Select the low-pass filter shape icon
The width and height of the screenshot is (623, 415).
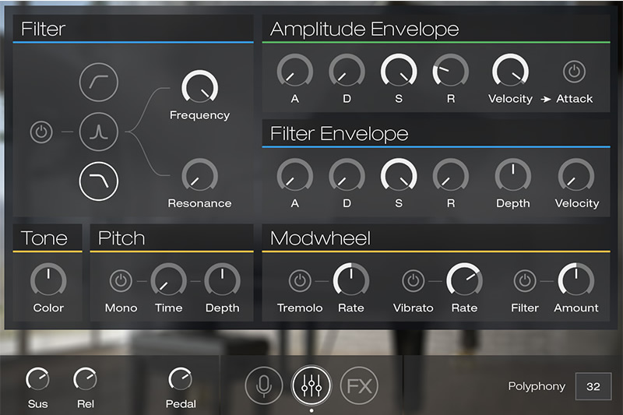coord(99,181)
